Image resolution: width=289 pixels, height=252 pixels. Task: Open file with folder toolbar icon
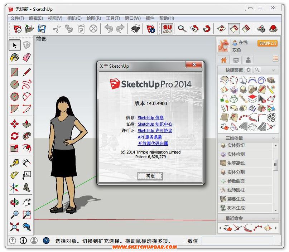click(29, 29)
